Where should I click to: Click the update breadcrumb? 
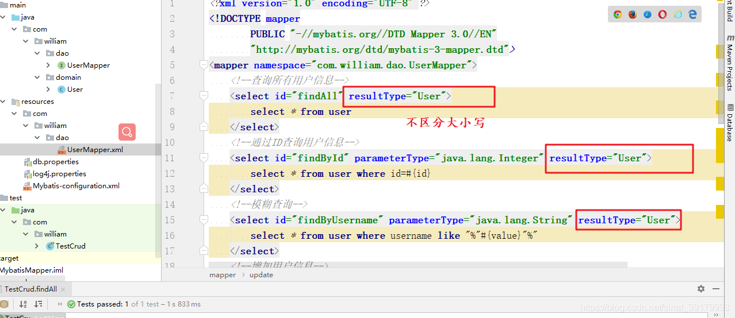click(x=261, y=275)
